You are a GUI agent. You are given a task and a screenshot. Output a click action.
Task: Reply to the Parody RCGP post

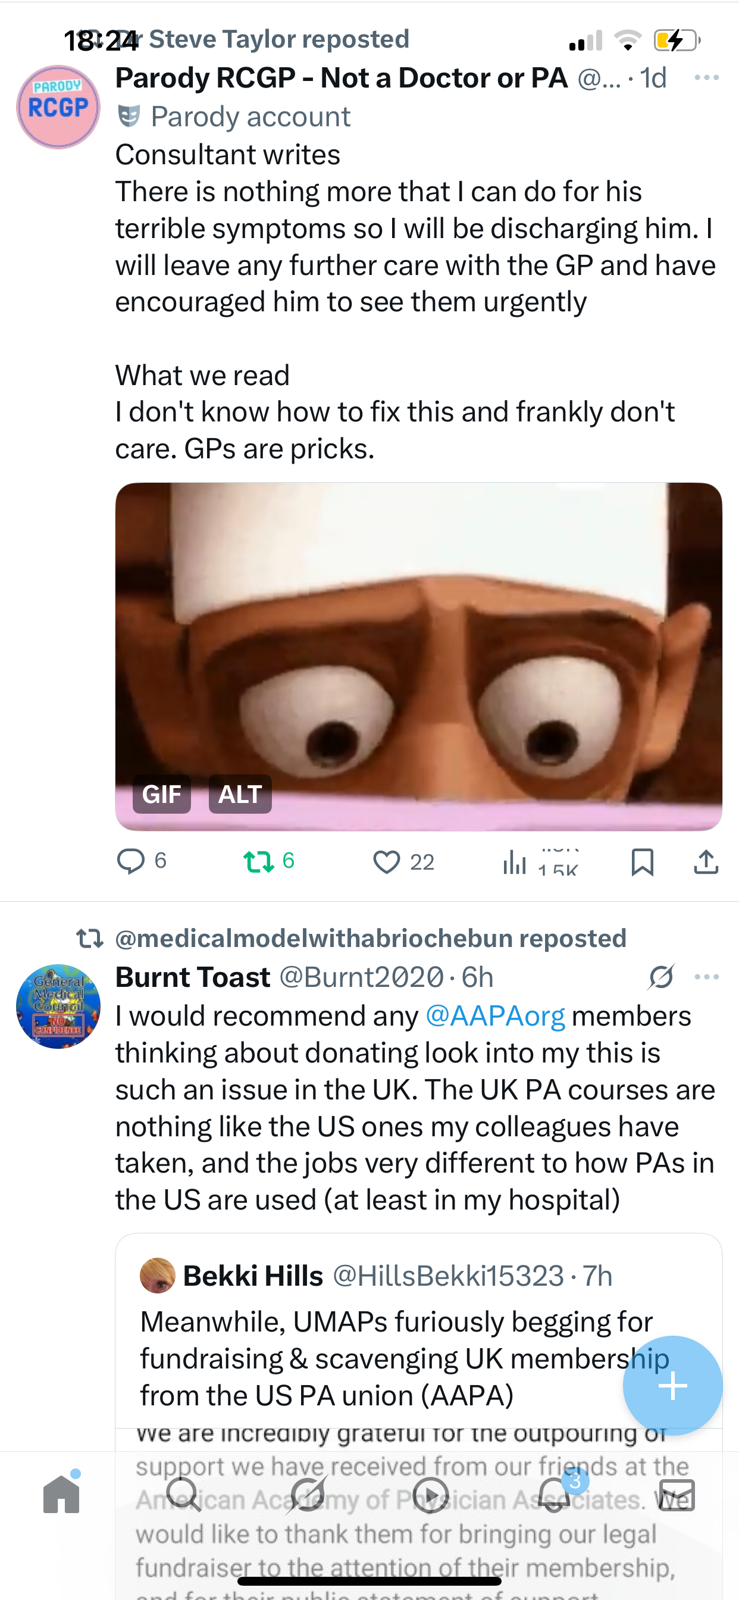pyautogui.click(x=131, y=861)
